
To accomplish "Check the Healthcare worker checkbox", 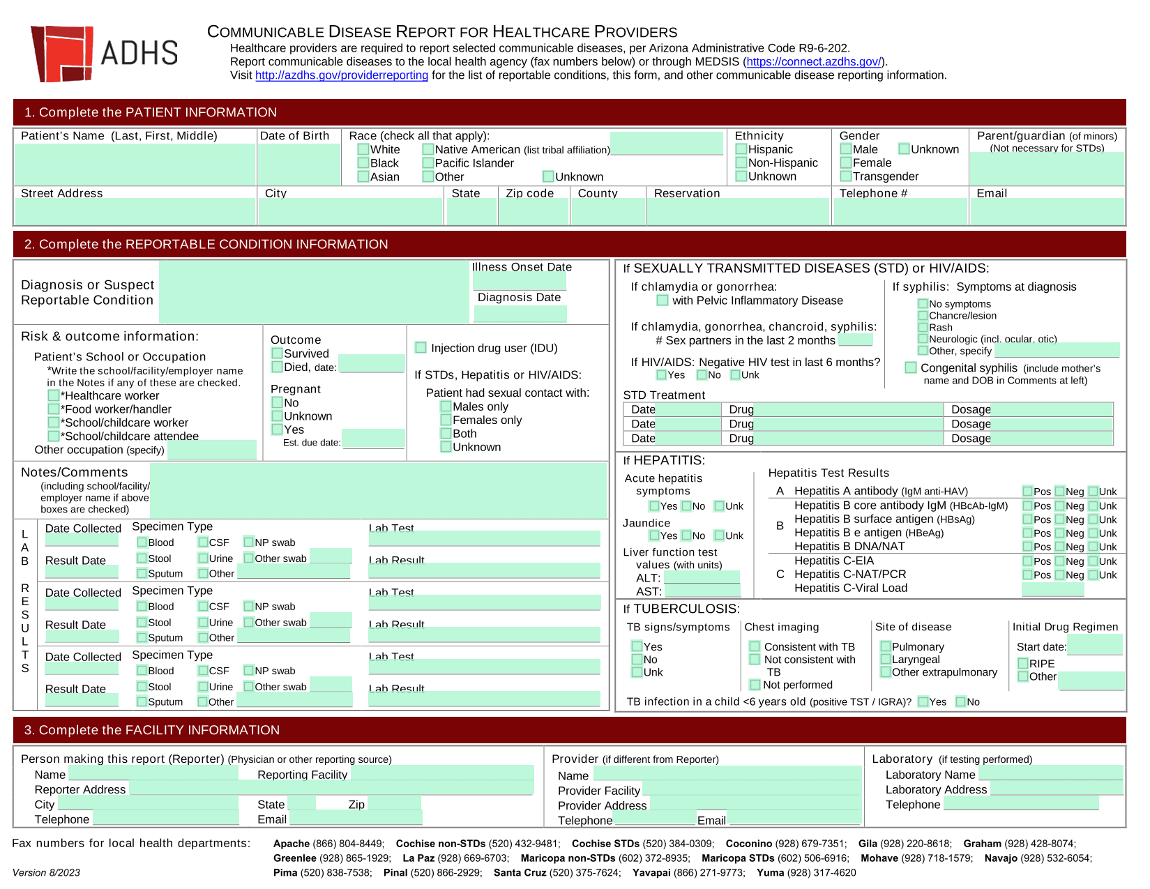I will 54,395.
